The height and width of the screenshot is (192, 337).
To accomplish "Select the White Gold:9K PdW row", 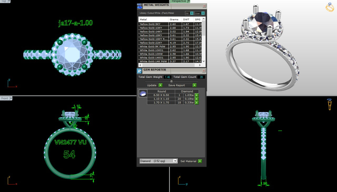I will (170, 46).
